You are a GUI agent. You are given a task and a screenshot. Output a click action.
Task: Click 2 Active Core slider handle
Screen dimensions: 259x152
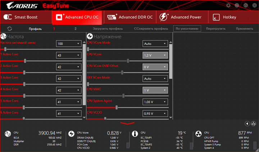[24, 72]
